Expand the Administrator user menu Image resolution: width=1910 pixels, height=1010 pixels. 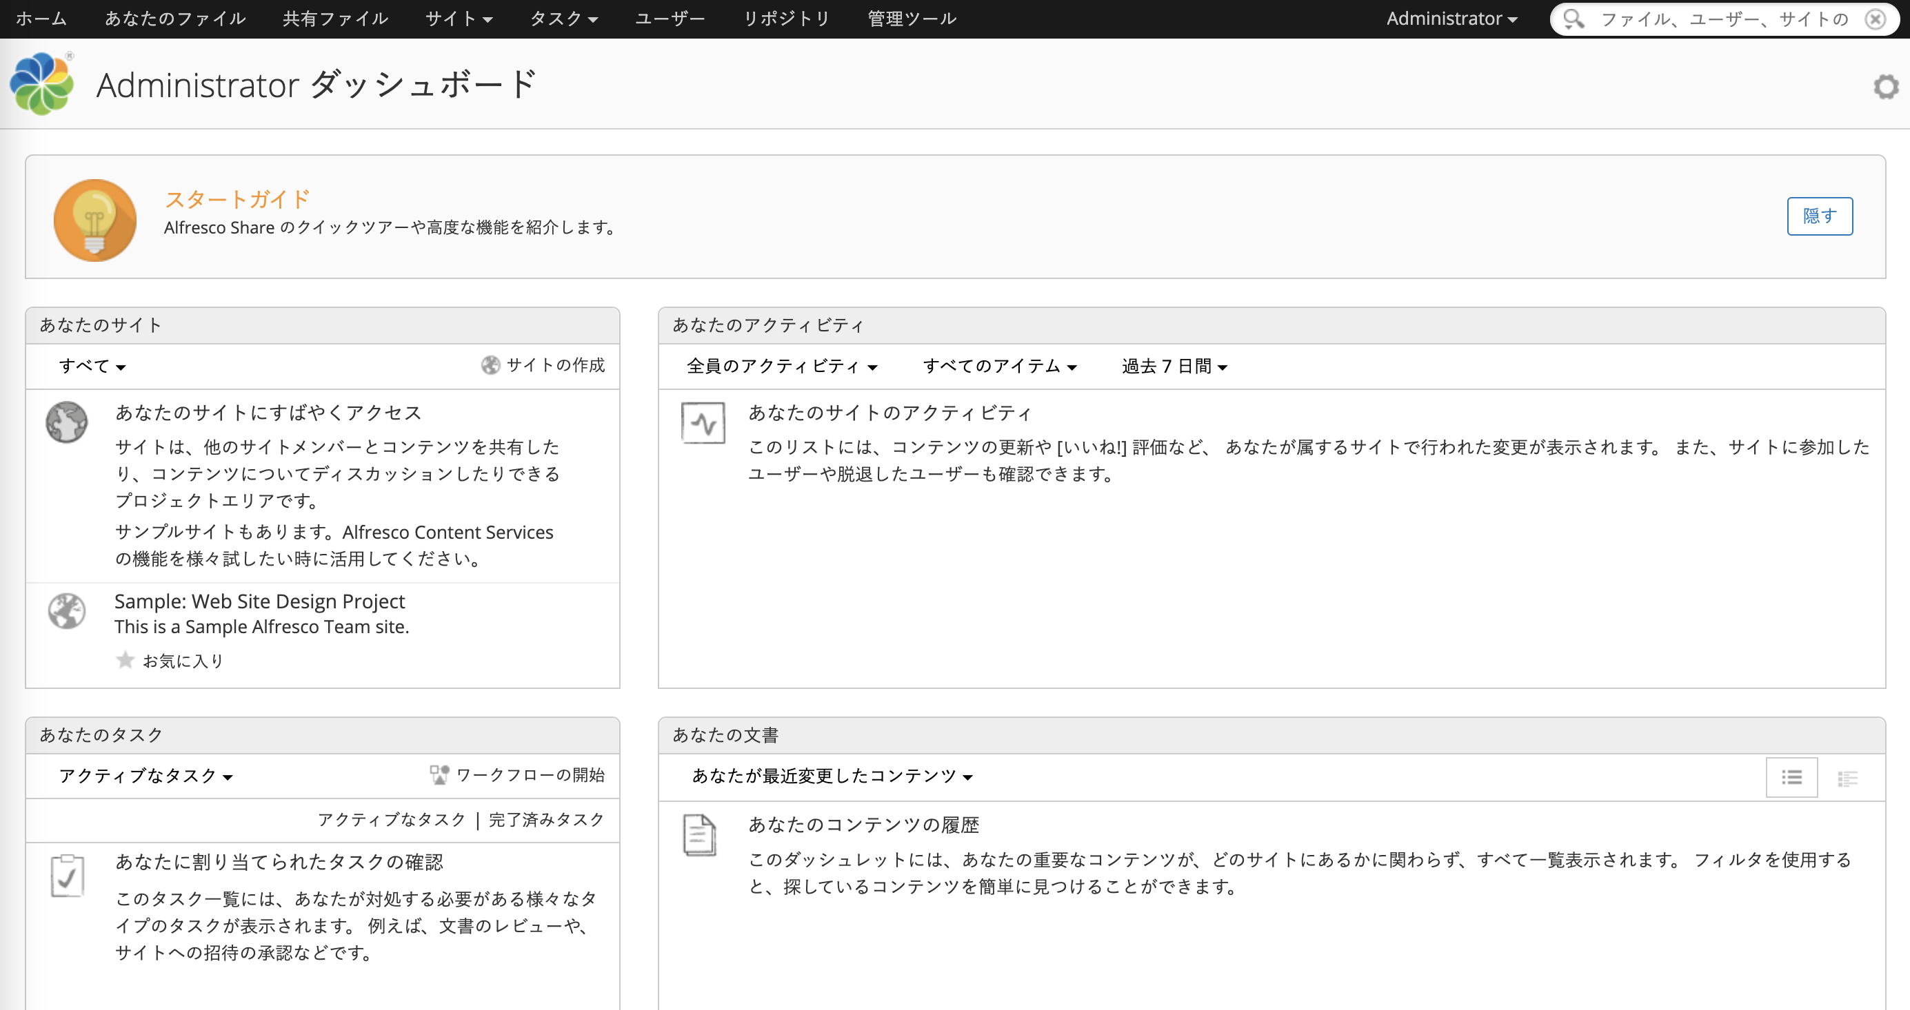[1451, 19]
